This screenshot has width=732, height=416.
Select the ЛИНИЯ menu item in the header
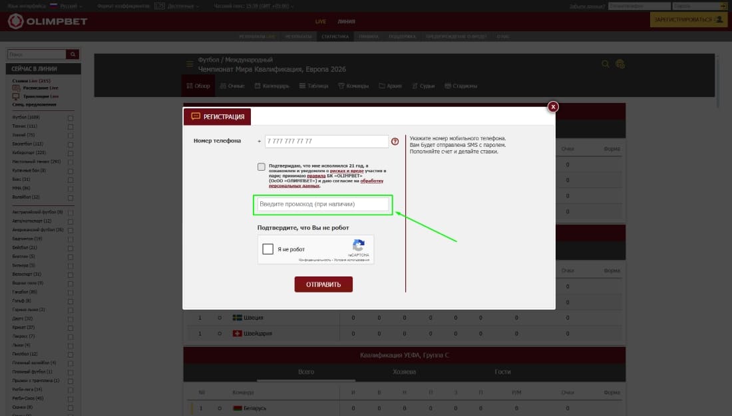(347, 21)
